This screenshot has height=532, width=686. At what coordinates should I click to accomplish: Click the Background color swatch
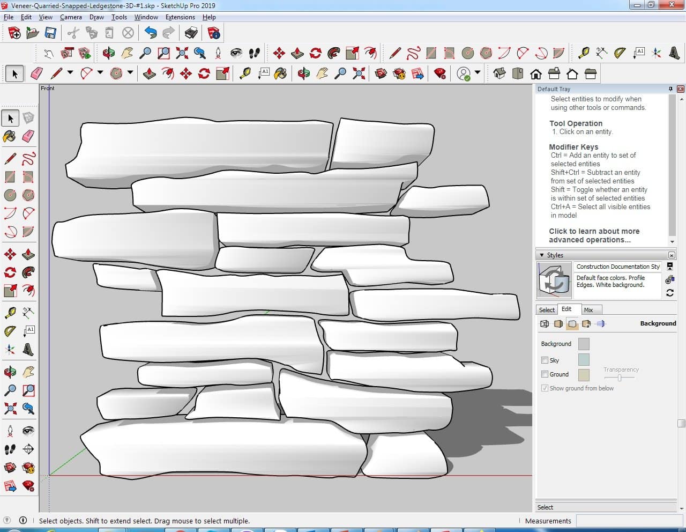584,344
